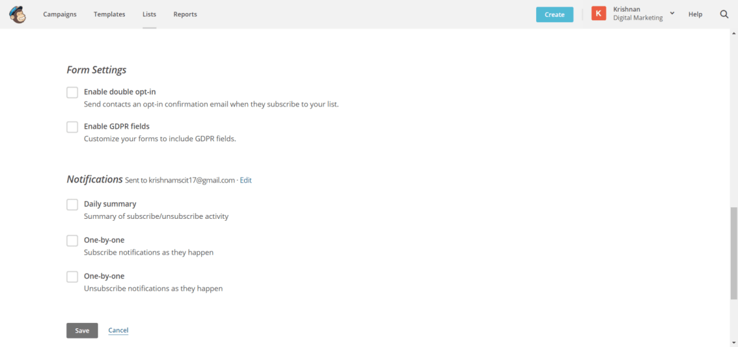Click 'Subscribe notifications as they happen' text
The width and height of the screenshot is (738, 347).
pos(149,252)
